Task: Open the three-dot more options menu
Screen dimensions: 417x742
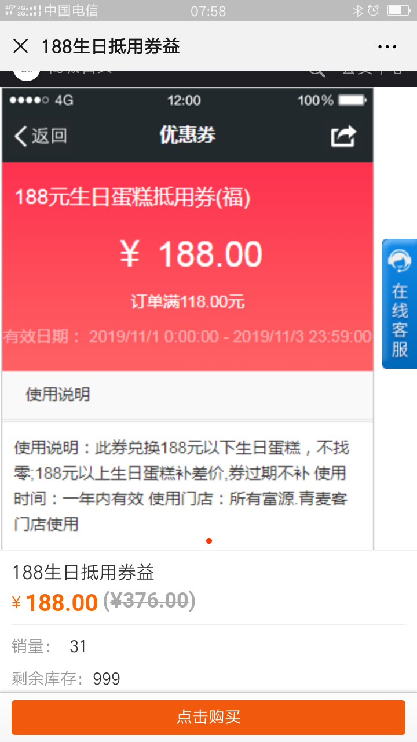Action: click(387, 47)
